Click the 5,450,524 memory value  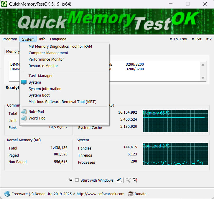129,120
